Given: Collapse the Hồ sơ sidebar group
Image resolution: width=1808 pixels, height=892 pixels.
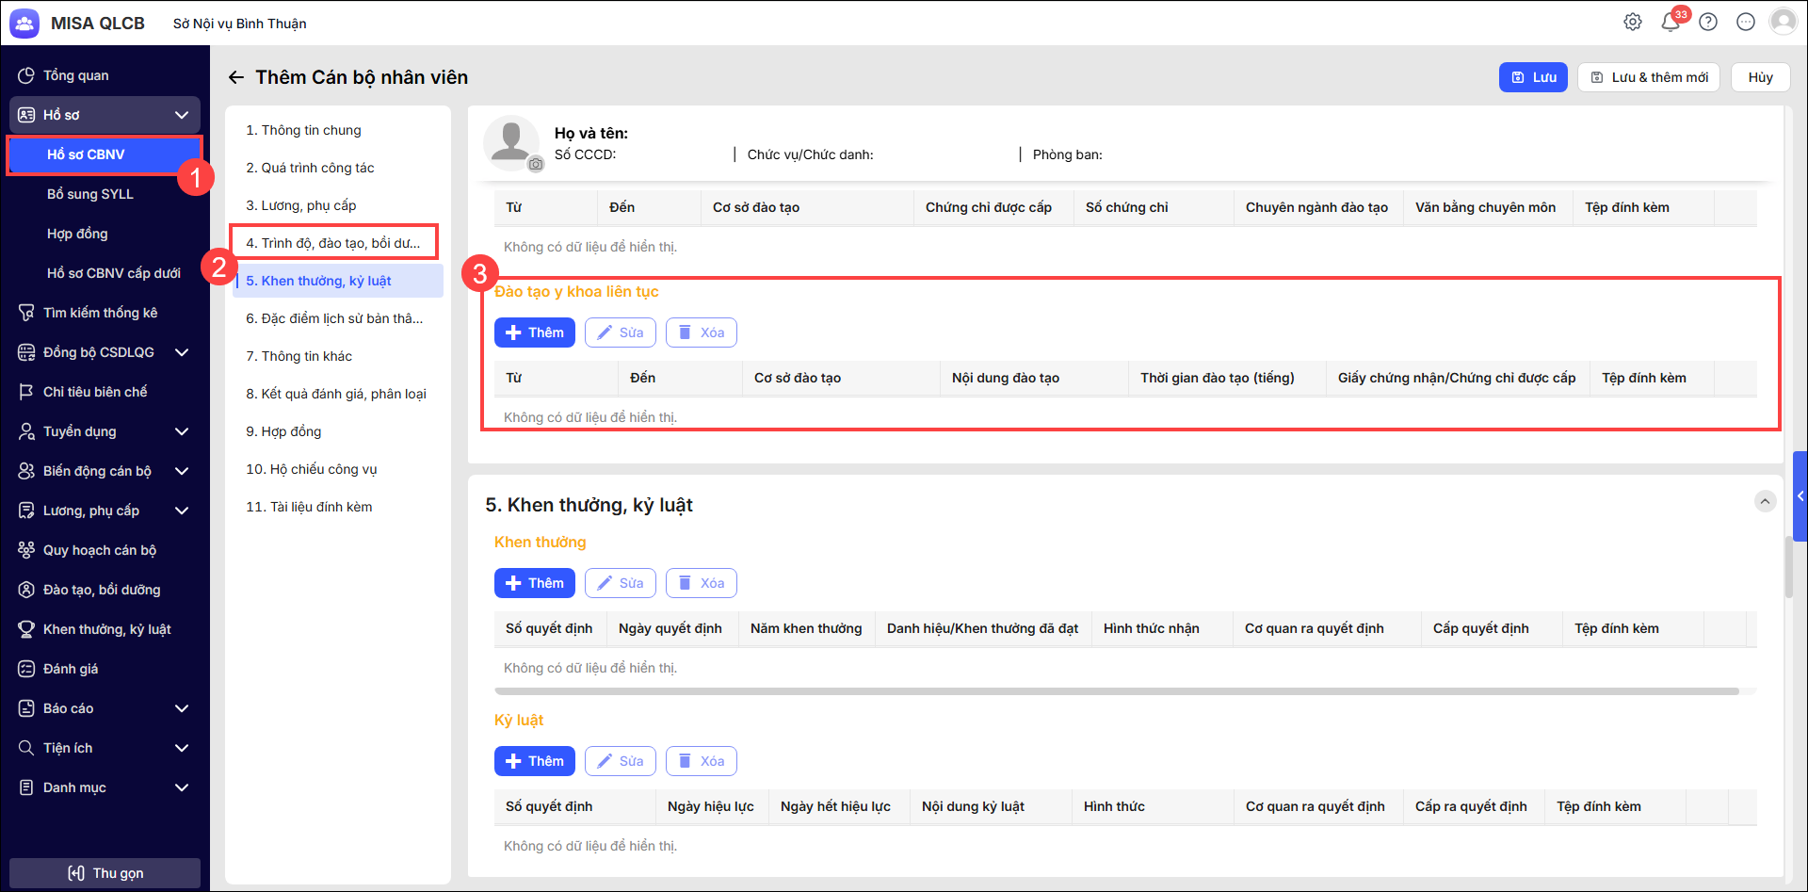Looking at the screenshot, I should pos(182,115).
